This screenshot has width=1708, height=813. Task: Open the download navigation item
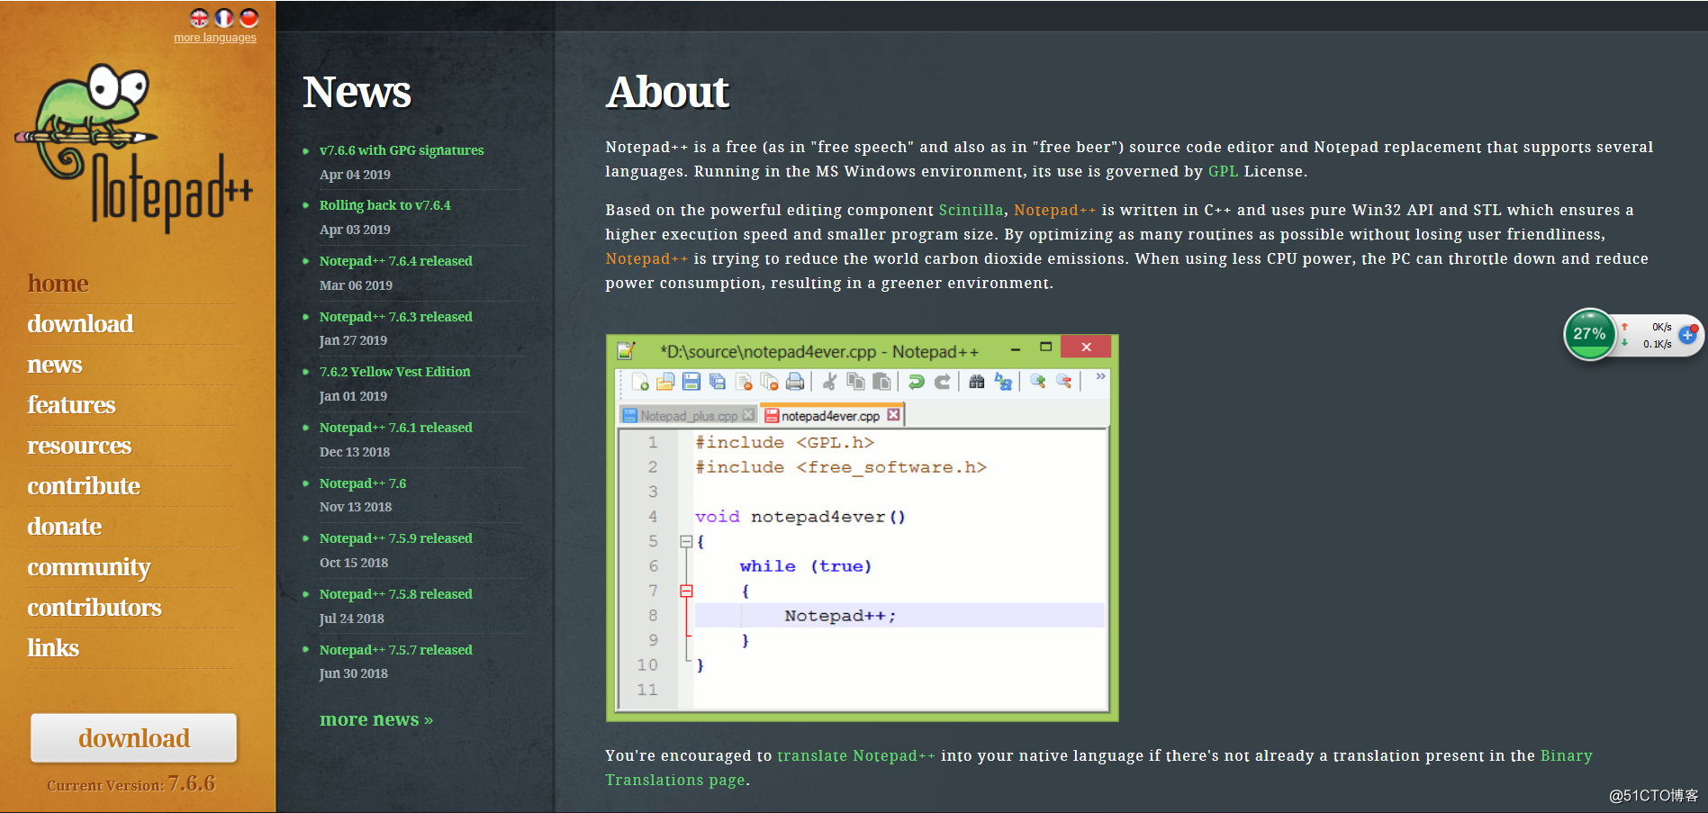point(80,324)
